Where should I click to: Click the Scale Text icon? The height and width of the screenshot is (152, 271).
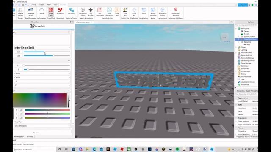coord(117,12)
